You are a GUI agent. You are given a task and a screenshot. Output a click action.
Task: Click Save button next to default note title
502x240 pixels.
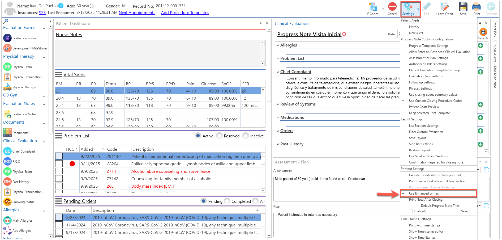(x=464, y=211)
